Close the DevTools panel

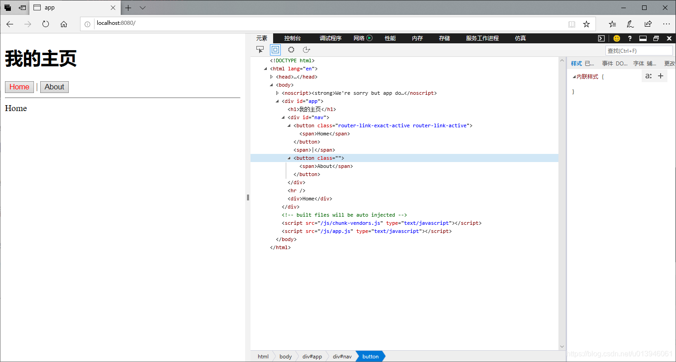669,38
